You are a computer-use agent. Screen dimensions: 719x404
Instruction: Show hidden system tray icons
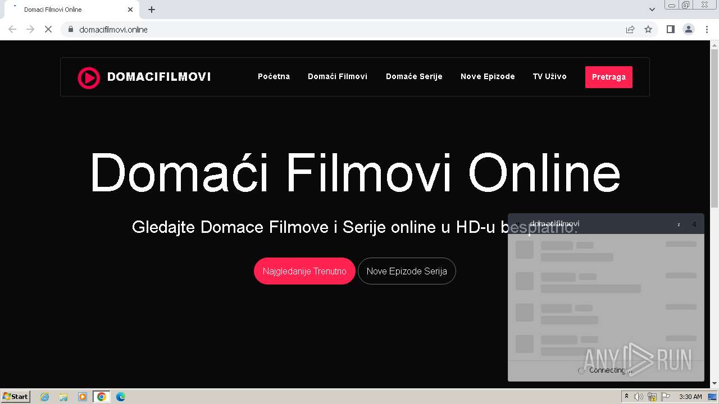click(626, 397)
